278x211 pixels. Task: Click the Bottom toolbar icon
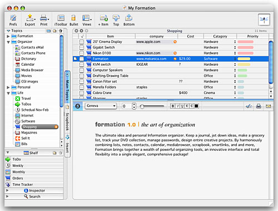[x=129, y=20]
